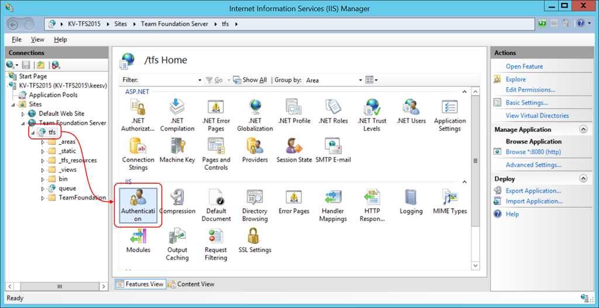Image resolution: width=599 pixels, height=308 pixels.
Task: Open the .NET Roles feature
Action: point(333,111)
